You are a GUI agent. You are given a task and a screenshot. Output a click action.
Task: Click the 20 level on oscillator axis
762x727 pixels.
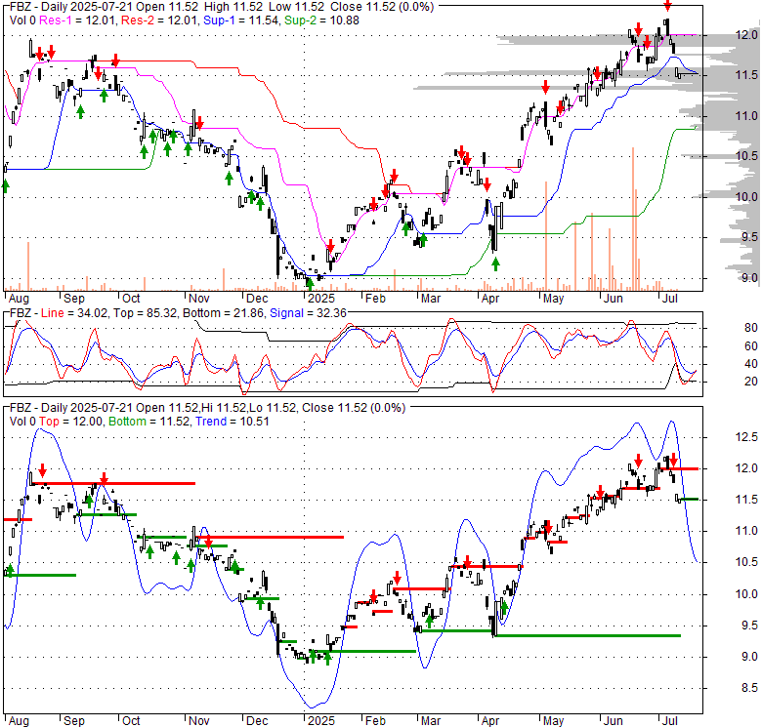click(x=751, y=382)
